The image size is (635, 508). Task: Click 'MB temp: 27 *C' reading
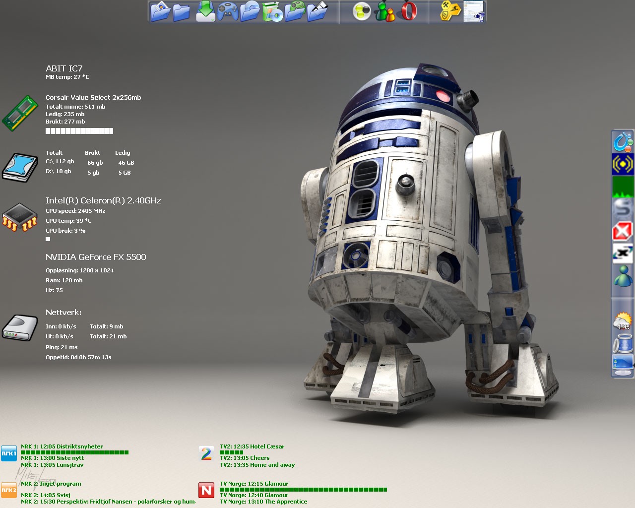point(67,77)
